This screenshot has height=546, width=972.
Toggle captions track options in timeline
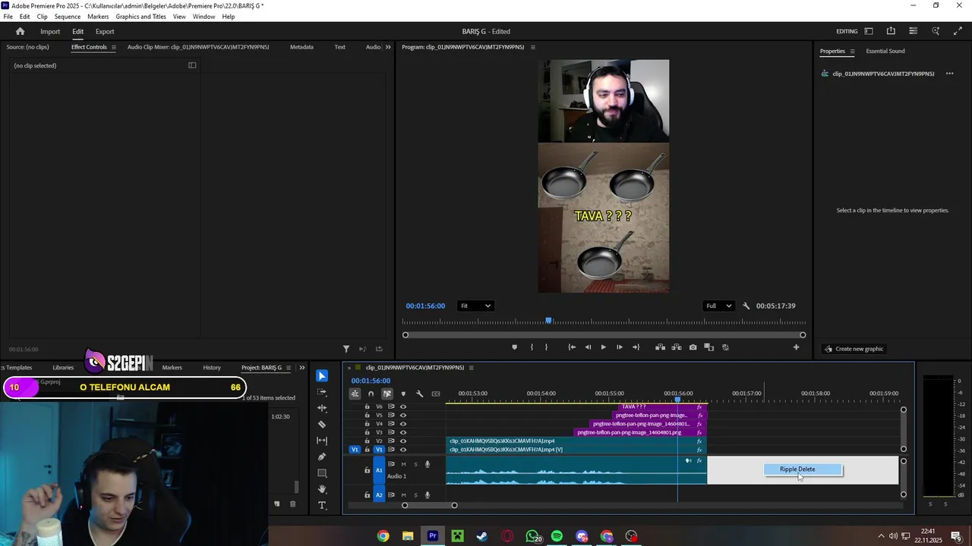pyautogui.click(x=436, y=394)
